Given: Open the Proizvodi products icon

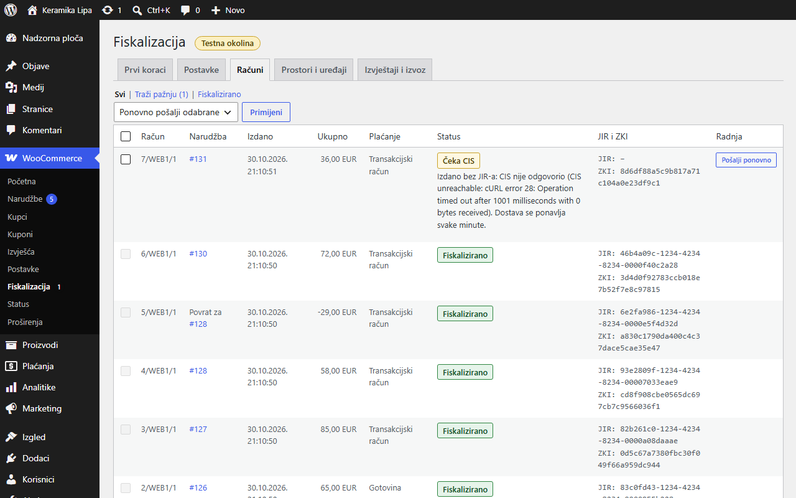Looking at the screenshot, I should [11, 345].
